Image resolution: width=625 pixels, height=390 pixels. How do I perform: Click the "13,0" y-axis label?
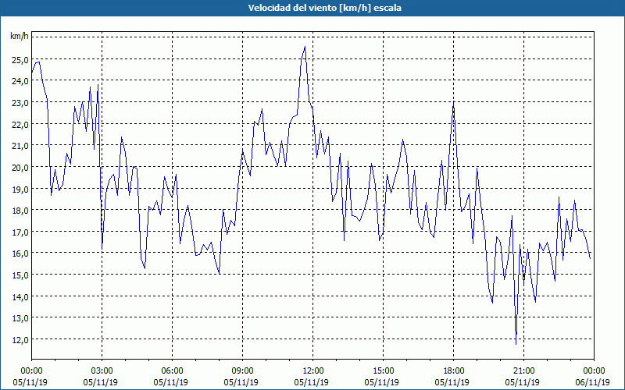[20, 319]
